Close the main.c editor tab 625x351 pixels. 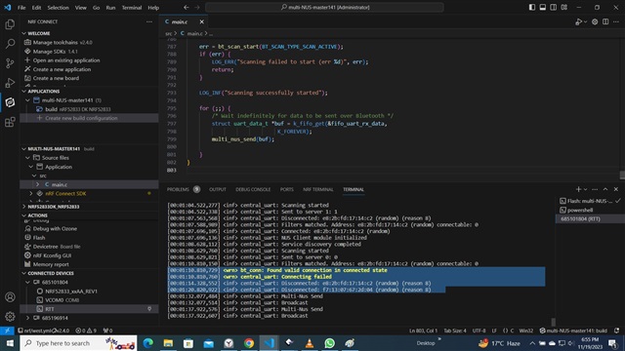point(202,21)
